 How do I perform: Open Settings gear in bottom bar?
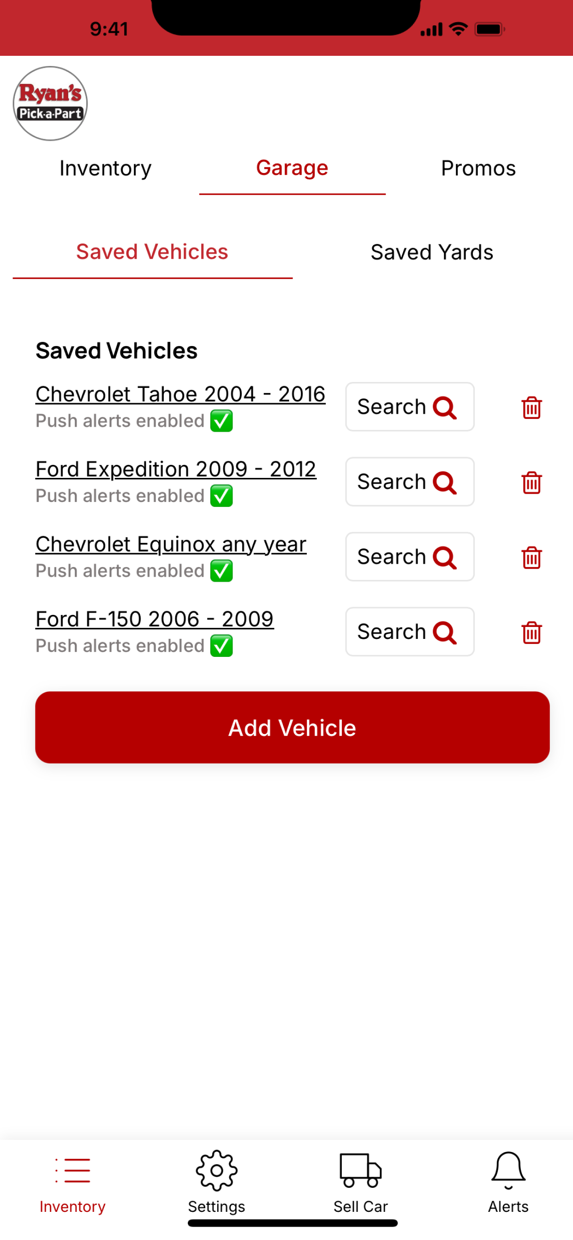click(x=216, y=1170)
